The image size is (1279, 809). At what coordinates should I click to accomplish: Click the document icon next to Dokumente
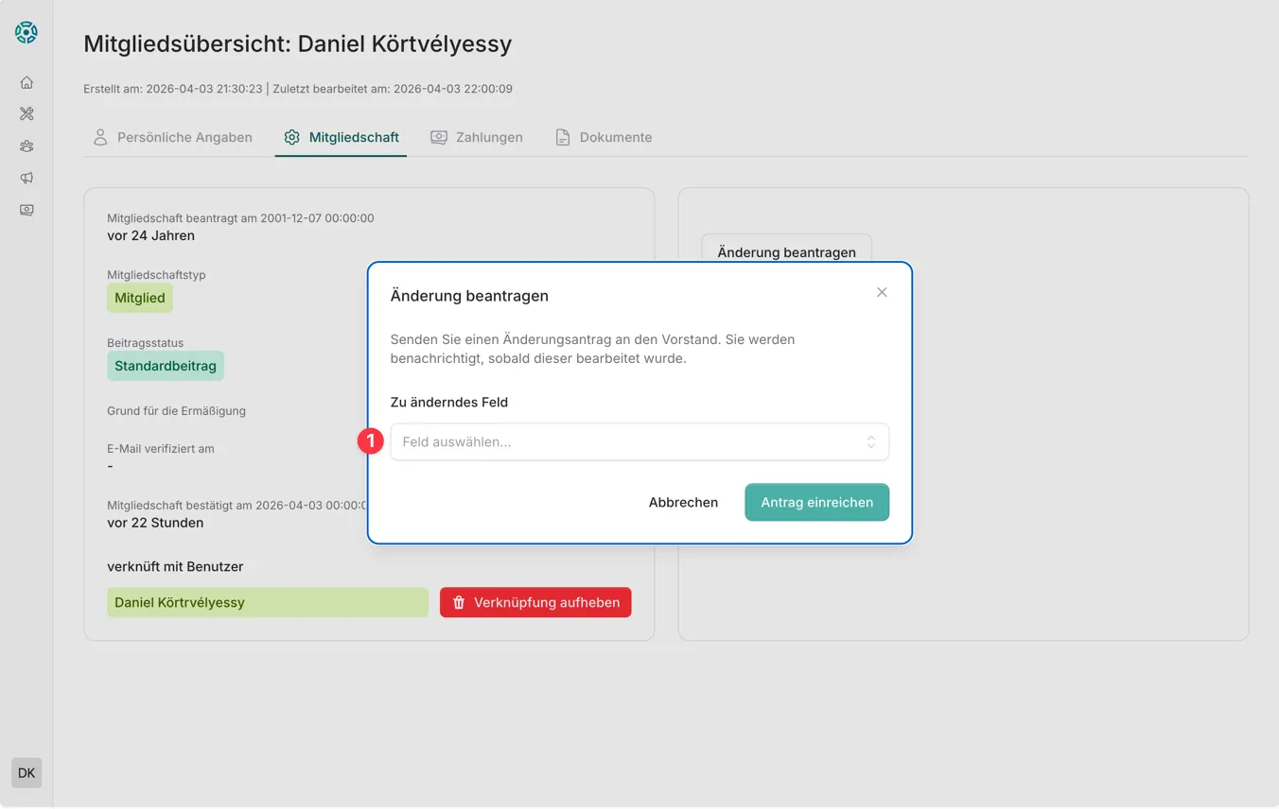coord(561,136)
